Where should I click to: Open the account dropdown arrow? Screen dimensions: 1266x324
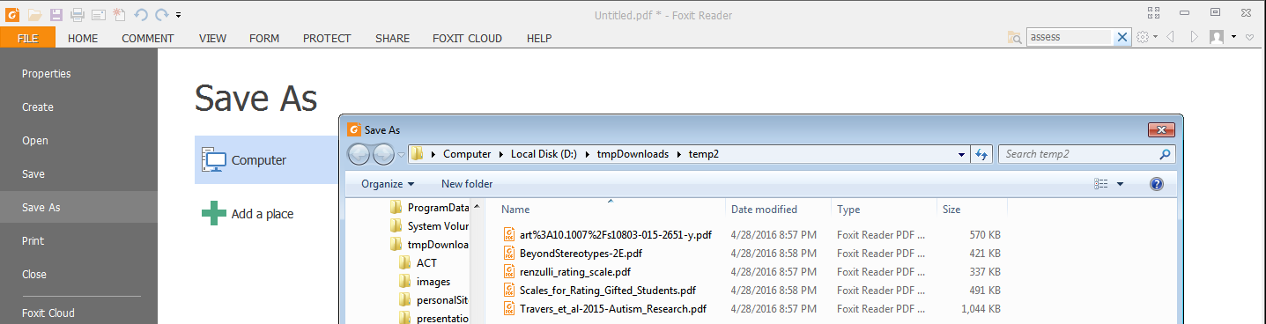click(1234, 37)
